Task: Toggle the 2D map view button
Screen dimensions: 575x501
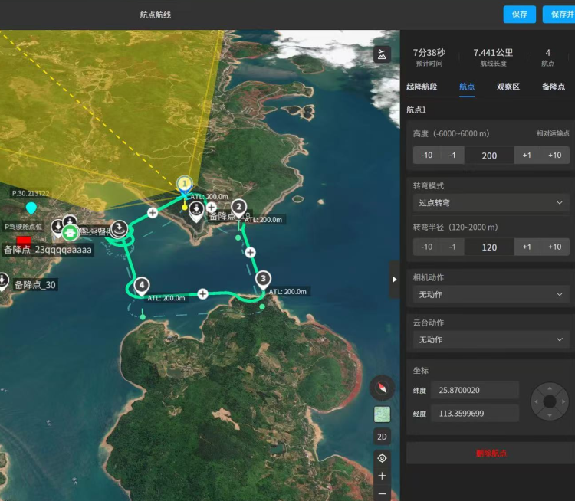Action: (x=382, y=437)
